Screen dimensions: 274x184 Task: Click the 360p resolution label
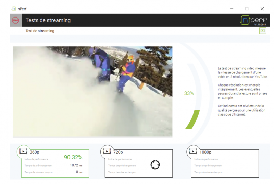[35, 152]
